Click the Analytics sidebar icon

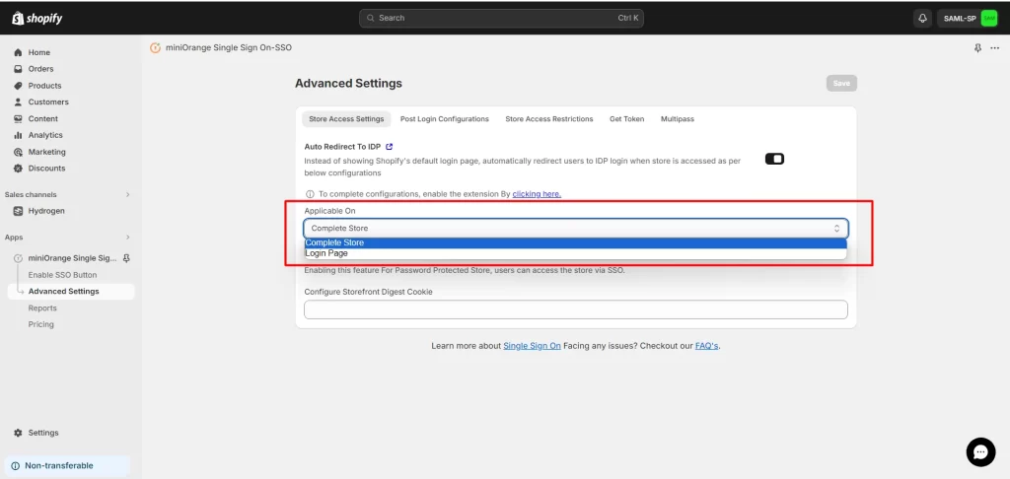tap(19, 135)
